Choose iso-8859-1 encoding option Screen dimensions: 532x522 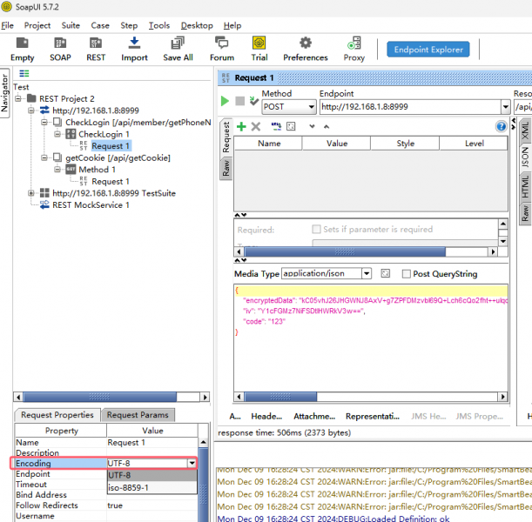pyautogui.click(x=152, y=487)
